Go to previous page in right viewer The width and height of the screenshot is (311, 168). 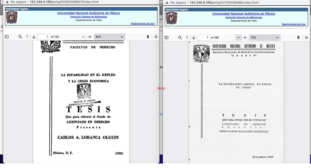click(x=187, y=37)
